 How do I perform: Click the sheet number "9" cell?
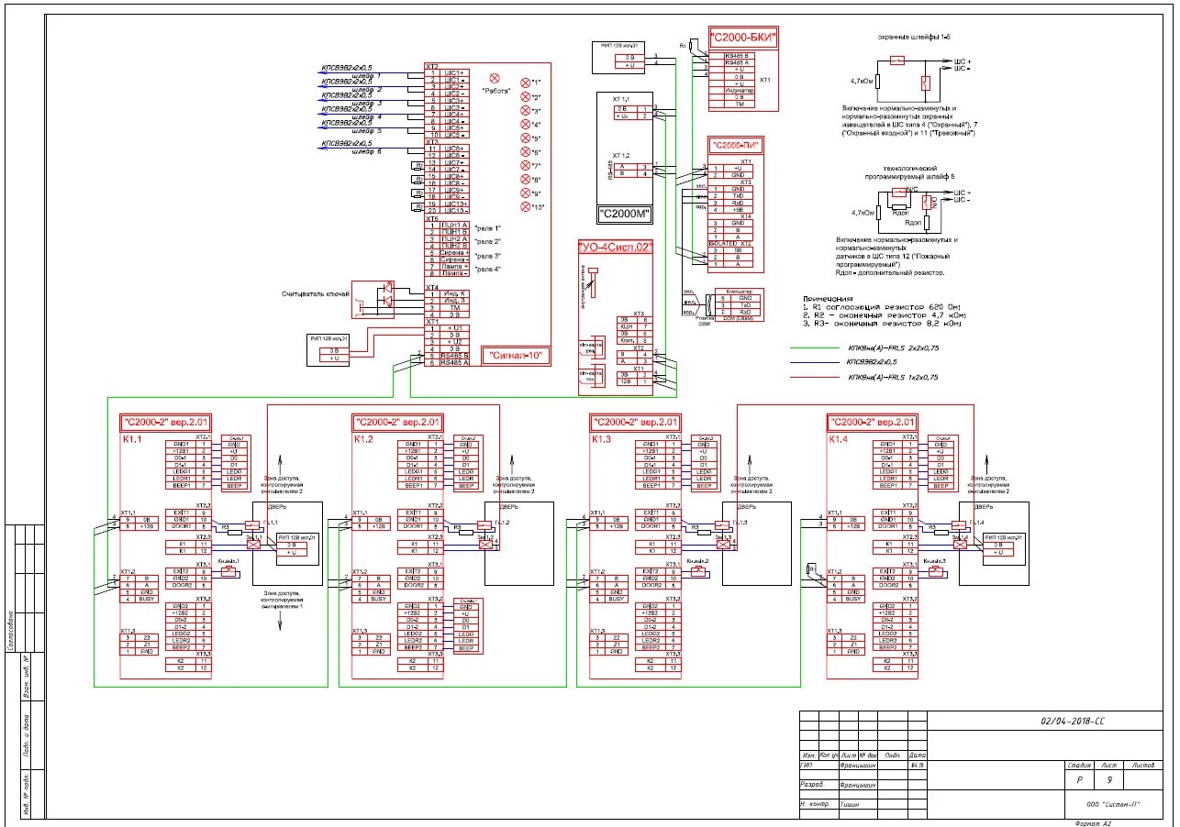[x=1109, y=779]
